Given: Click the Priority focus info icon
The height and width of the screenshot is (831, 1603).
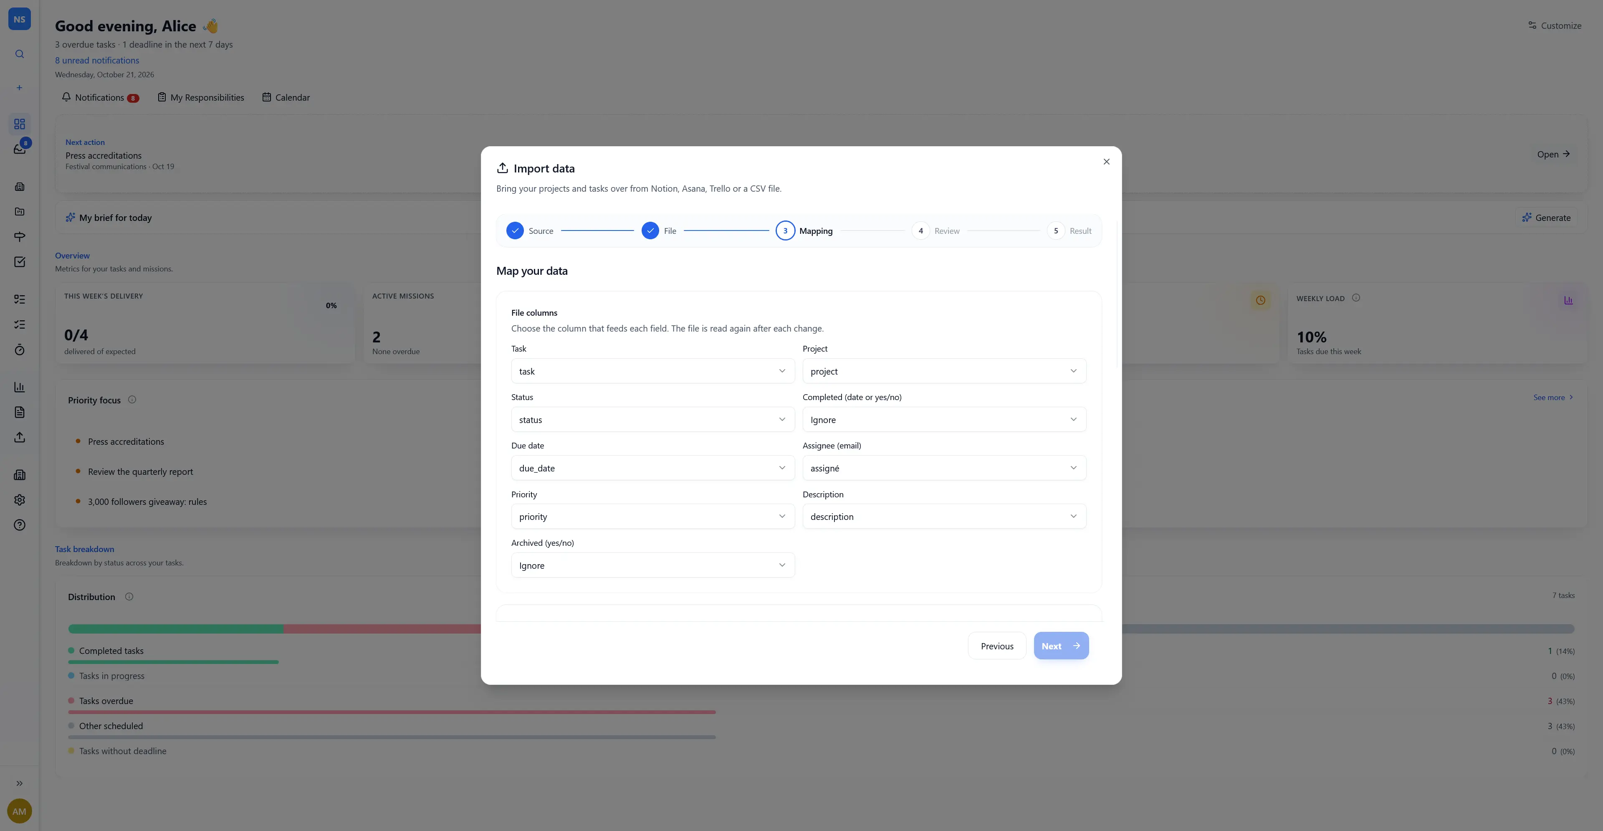Looking at the screenshot, I should (132, 400).
